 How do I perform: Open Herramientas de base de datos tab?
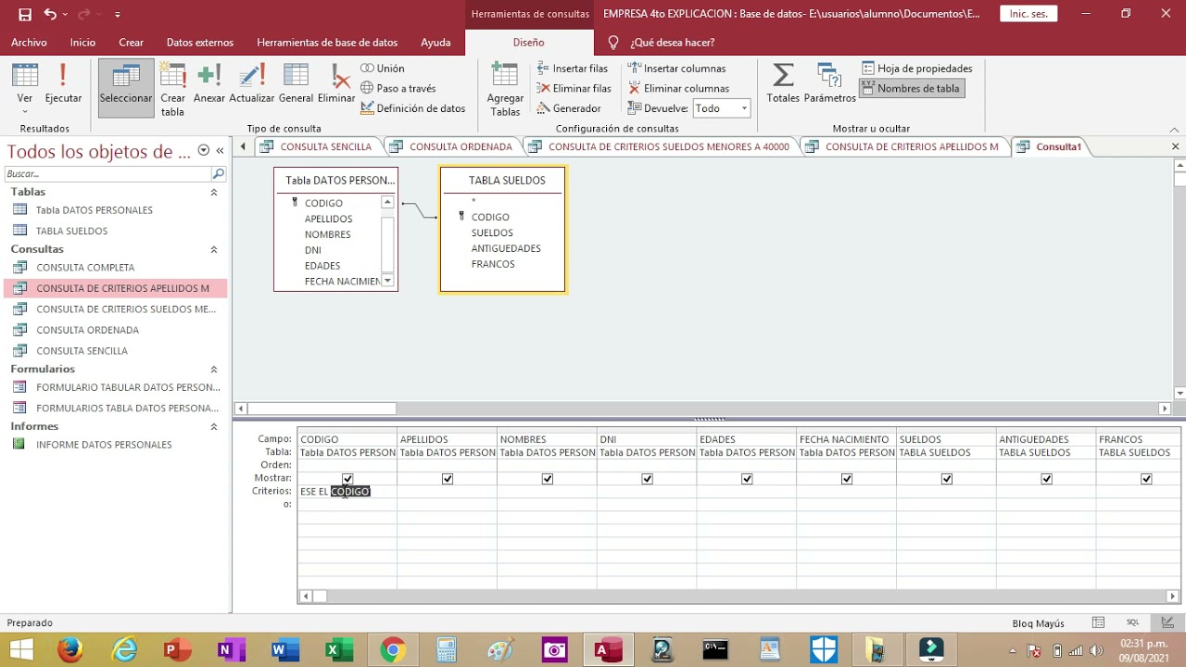pos(327,43)
